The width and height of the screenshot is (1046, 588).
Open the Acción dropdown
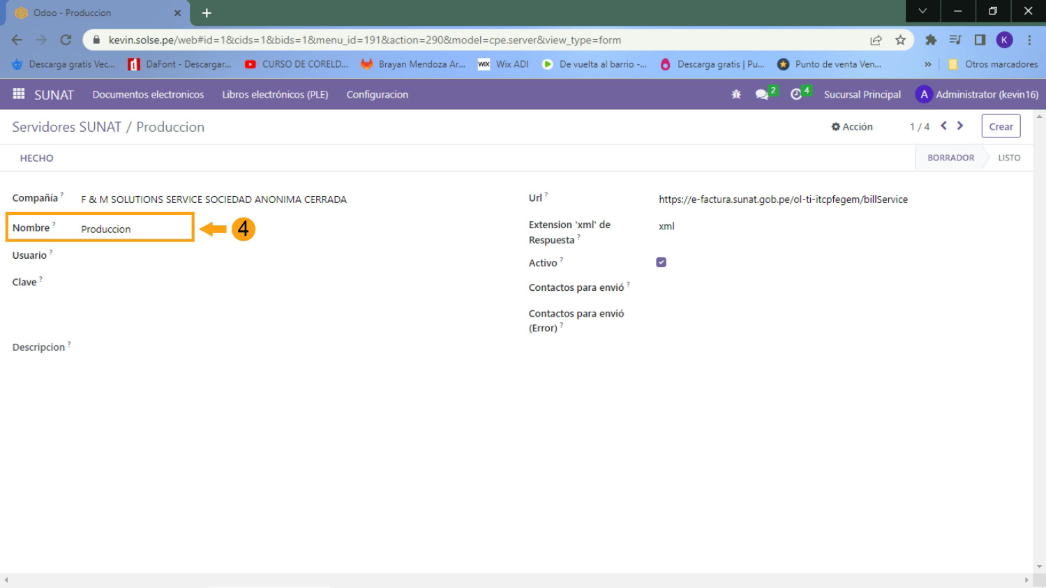point(852,127)
